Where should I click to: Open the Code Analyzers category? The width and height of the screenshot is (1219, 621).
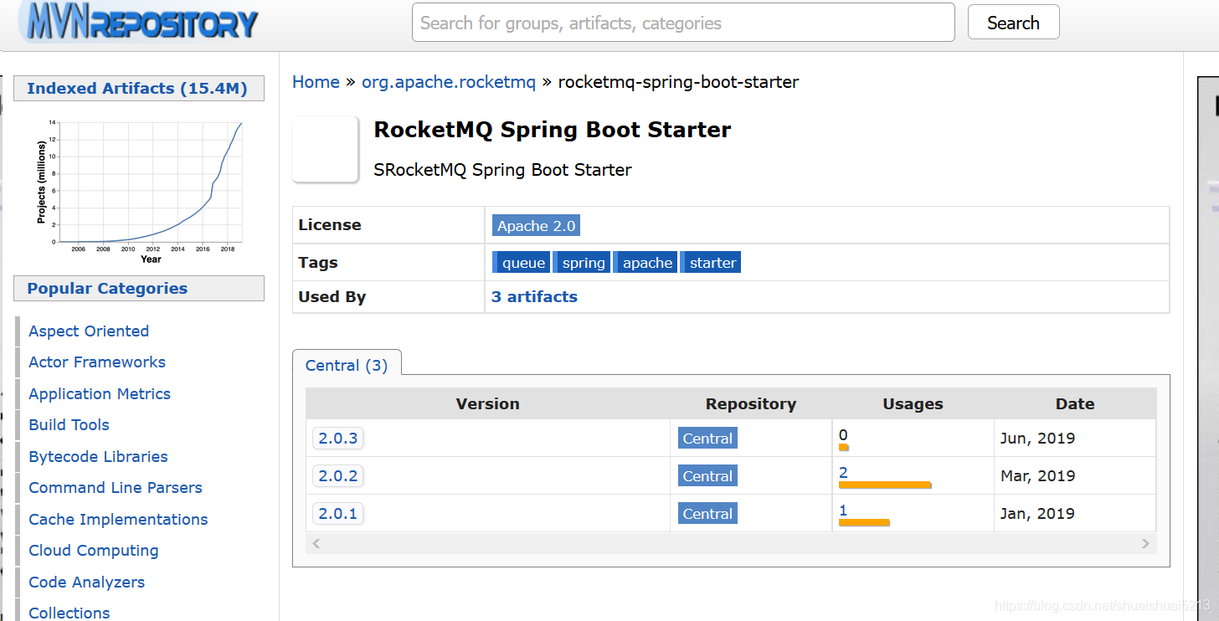[x=86, y=582]
